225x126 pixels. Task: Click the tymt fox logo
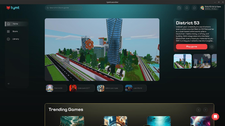point(9,8)
